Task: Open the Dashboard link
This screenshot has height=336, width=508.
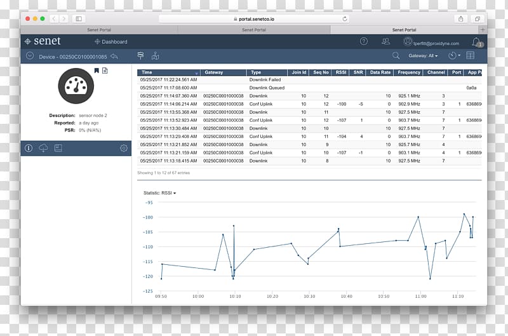Action: 110,42
